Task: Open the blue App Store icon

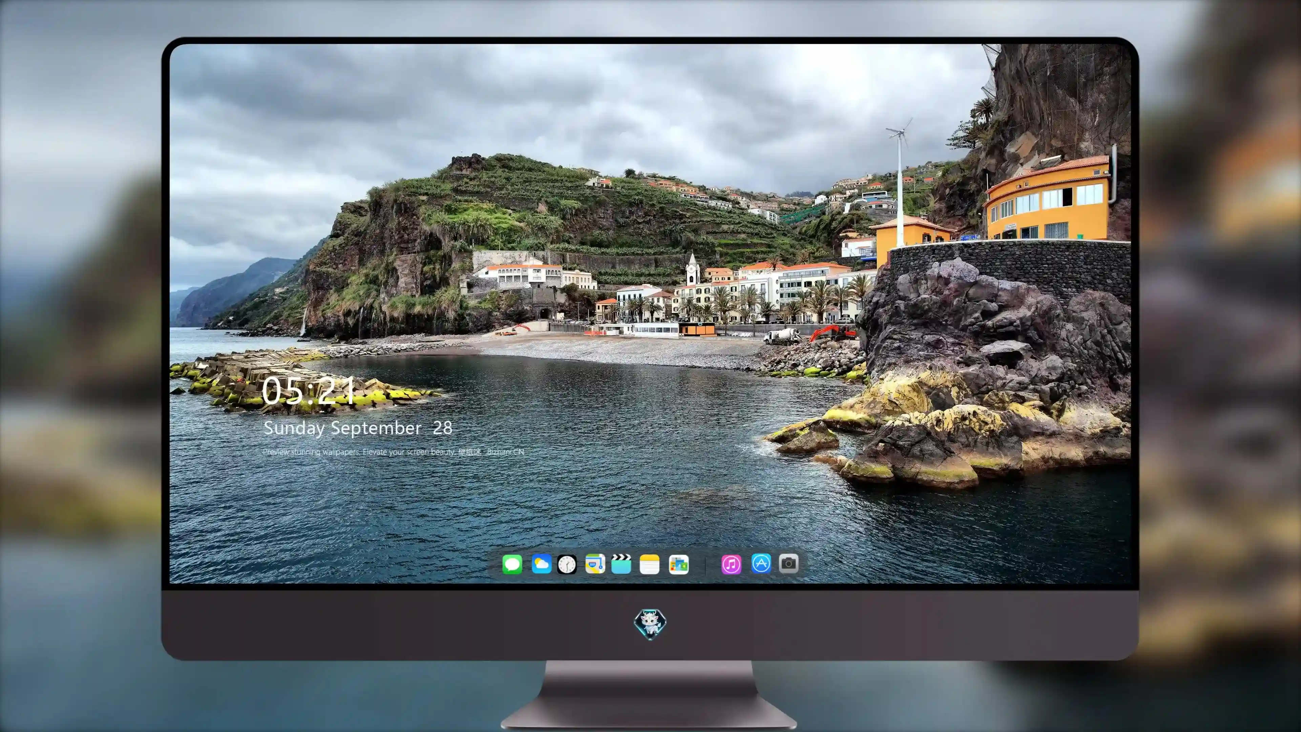Action: 761,563
